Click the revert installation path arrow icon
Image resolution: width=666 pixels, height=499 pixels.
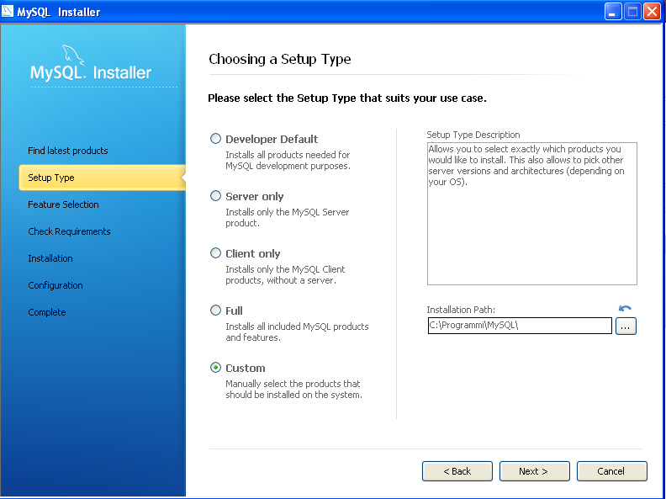[625, 308]
